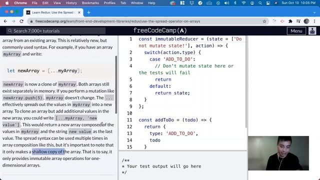The height and width of the screenshot is (180, 320).
Task: Open the History menu
Action: pyautogui.click(x=71, y=3)
